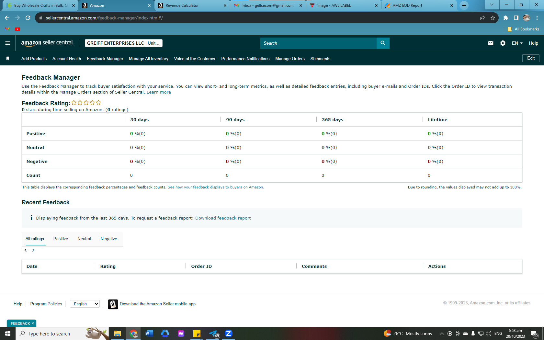Open Windows Start menu
Viewport: 544px width, 340px height.
[x=8, y=334]
